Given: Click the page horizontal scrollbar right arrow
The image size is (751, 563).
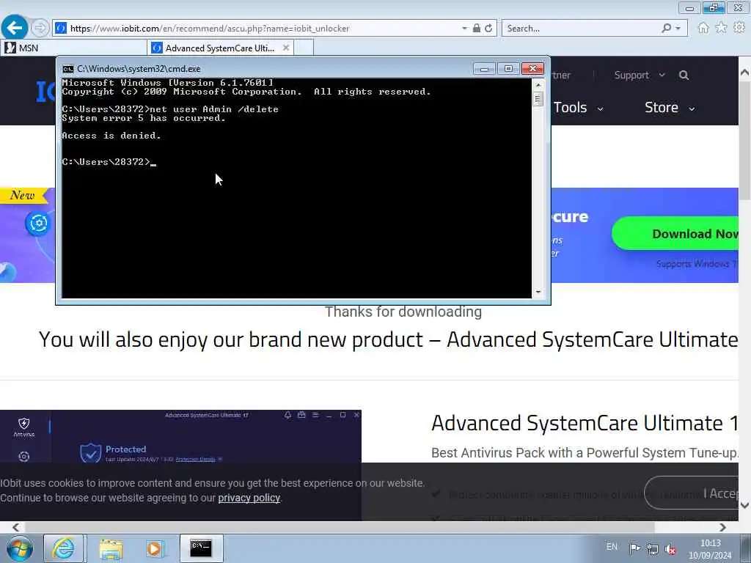Looking at the screenshot, I should pos(722,527).
